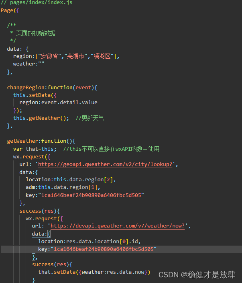This screenshot has height=283, width=242.
Task: Click the key string on the highlighted line
Action: (x=104, y=249)
